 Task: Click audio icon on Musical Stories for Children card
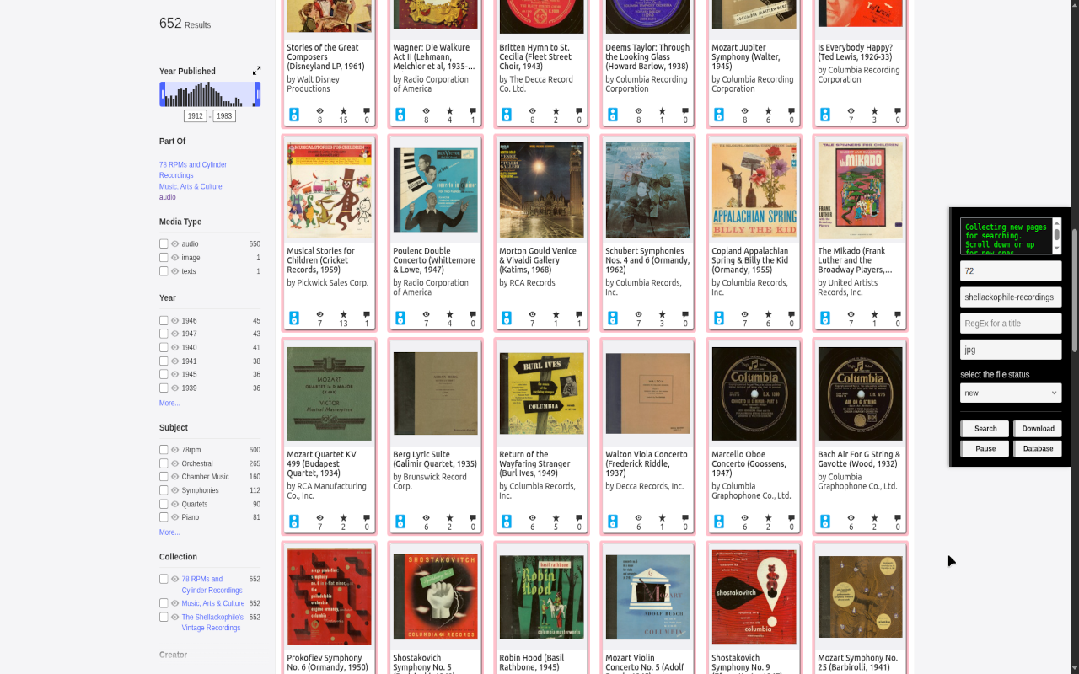pyautogui.click(x=294, y=318)
